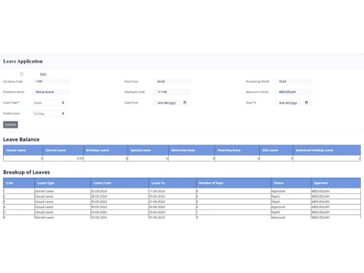364x273 pixels.
Task: Click the Approver column header
Action: tap(336, 183)
